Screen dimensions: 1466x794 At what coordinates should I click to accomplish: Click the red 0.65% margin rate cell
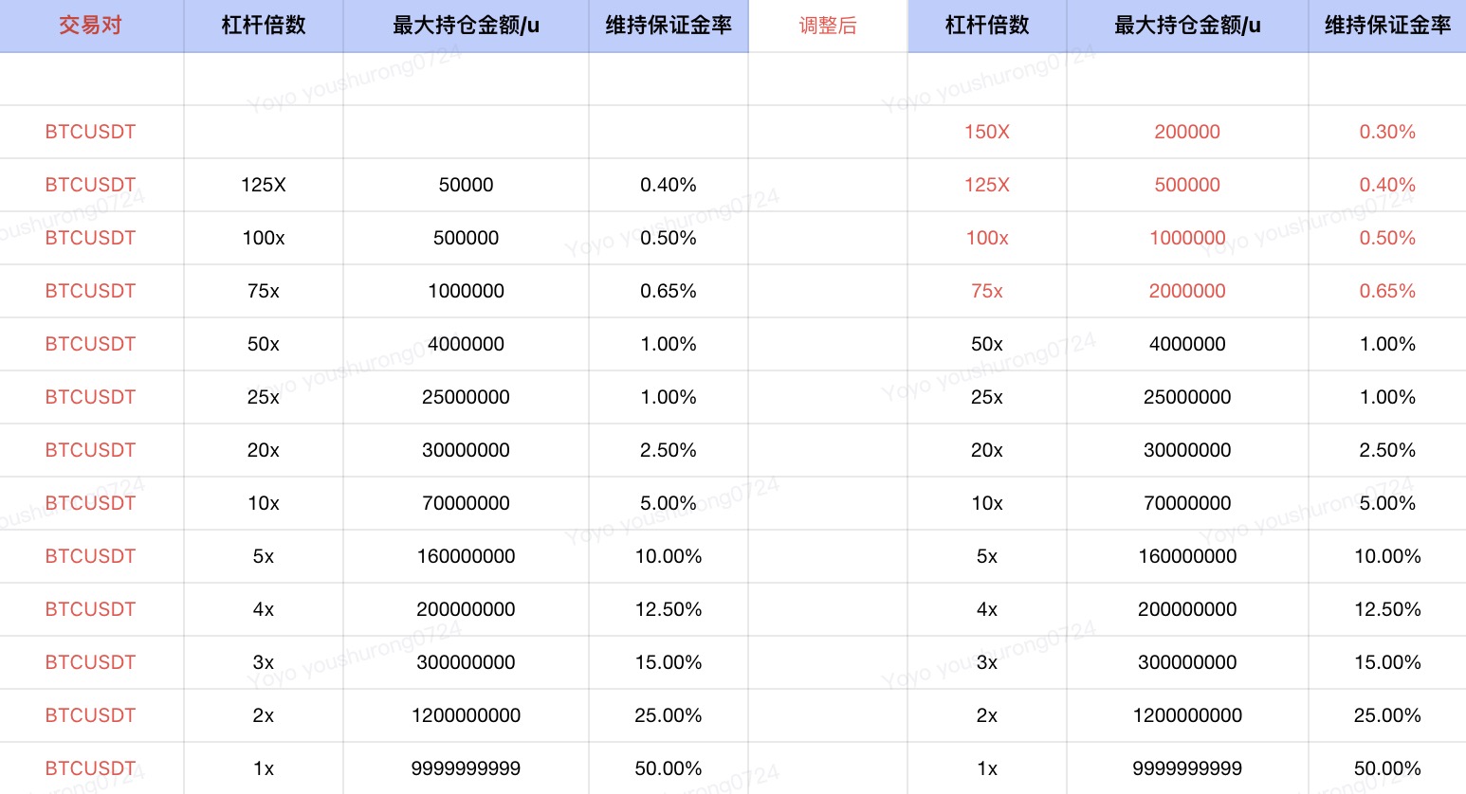point(1387,291)
